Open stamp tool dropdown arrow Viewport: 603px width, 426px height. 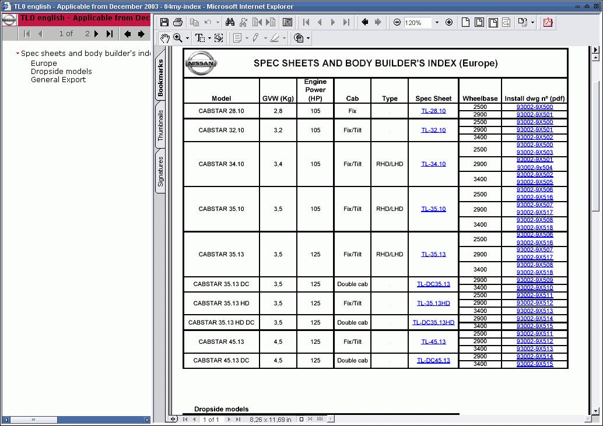308,38
